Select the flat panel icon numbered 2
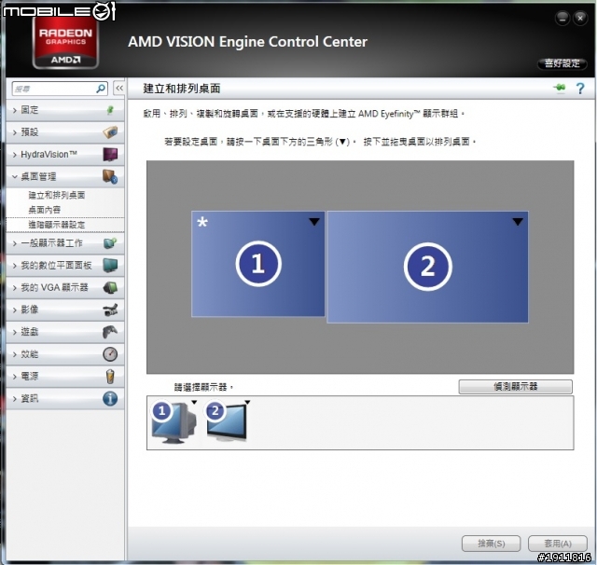Screen dimensions: 597x565 (227, 421)
